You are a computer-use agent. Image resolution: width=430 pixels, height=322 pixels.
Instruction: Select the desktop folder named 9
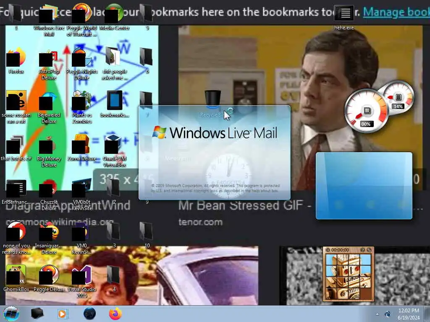click(x=147, y=202)
